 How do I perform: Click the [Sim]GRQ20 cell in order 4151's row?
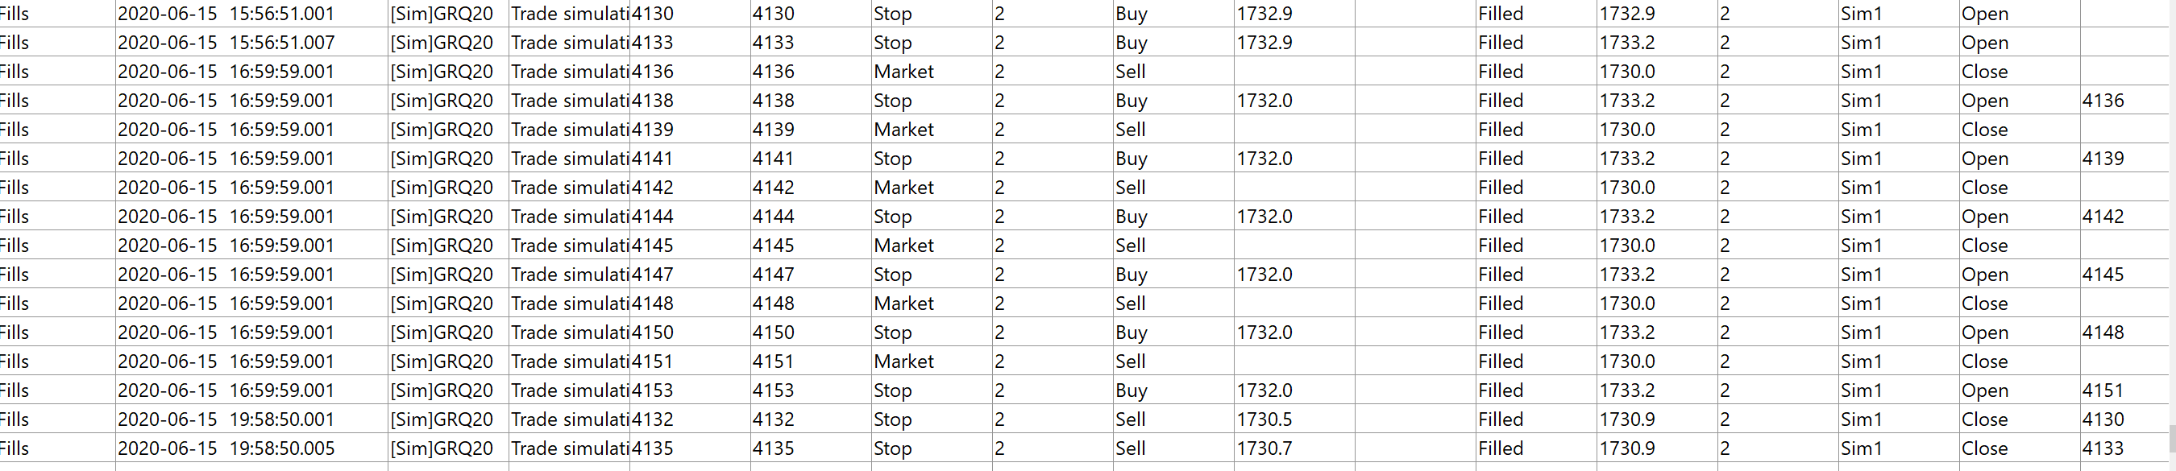click(442, 362)
